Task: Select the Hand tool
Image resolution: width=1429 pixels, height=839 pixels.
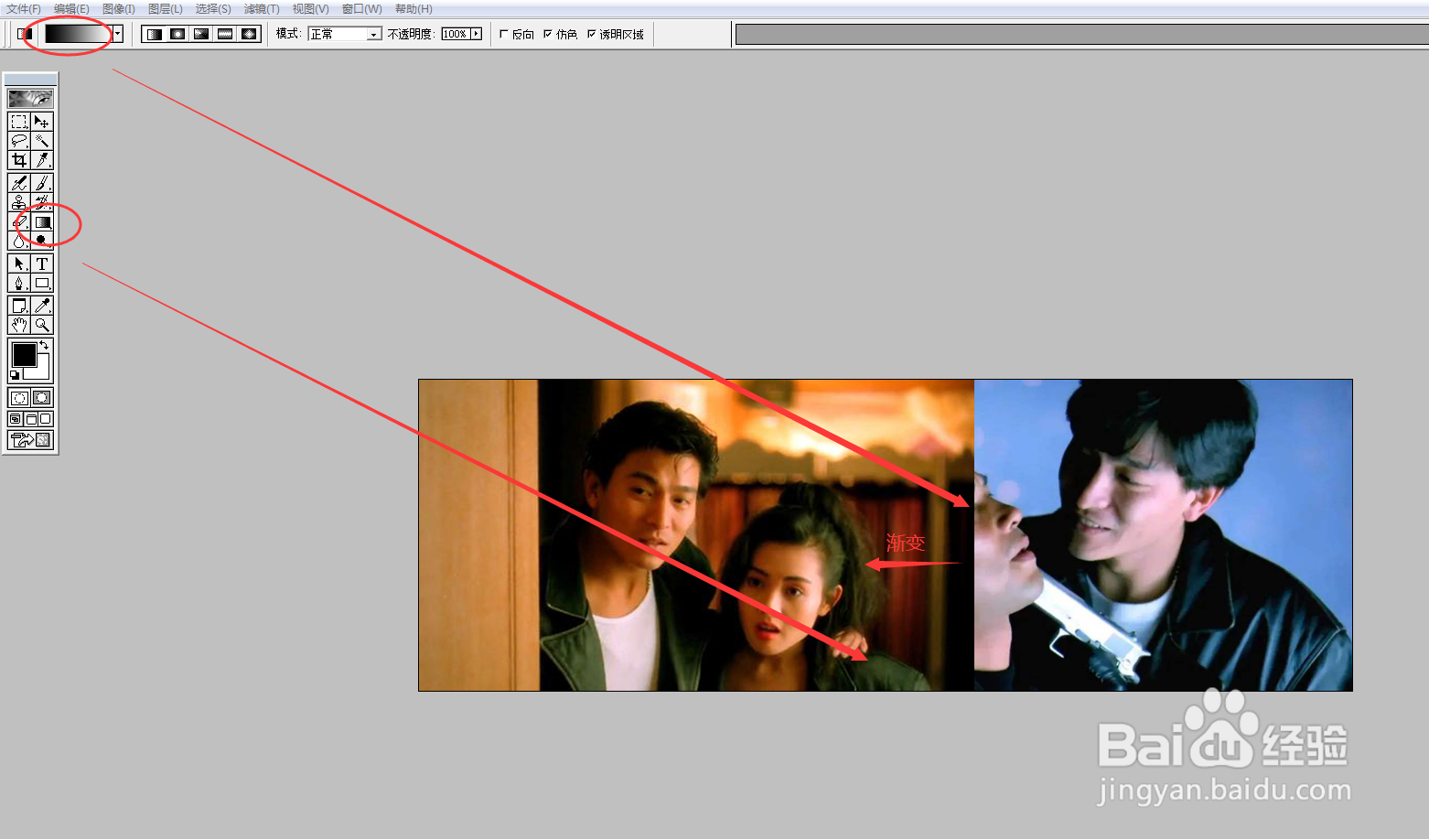Action: [19, 325]
